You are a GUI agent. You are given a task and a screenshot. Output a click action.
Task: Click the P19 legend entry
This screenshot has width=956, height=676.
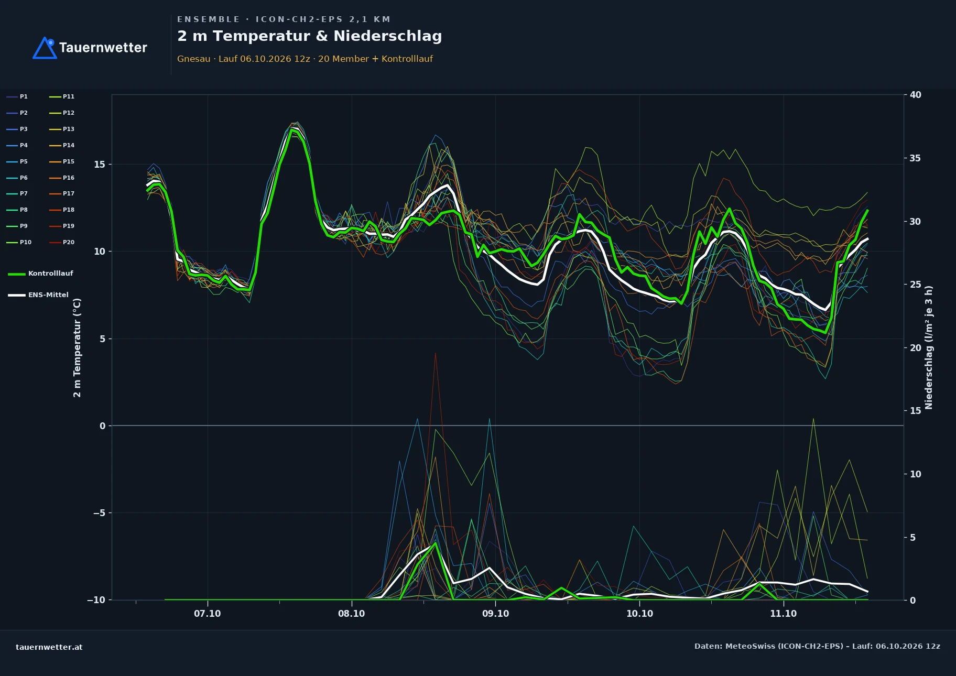(x=62, y=226)
